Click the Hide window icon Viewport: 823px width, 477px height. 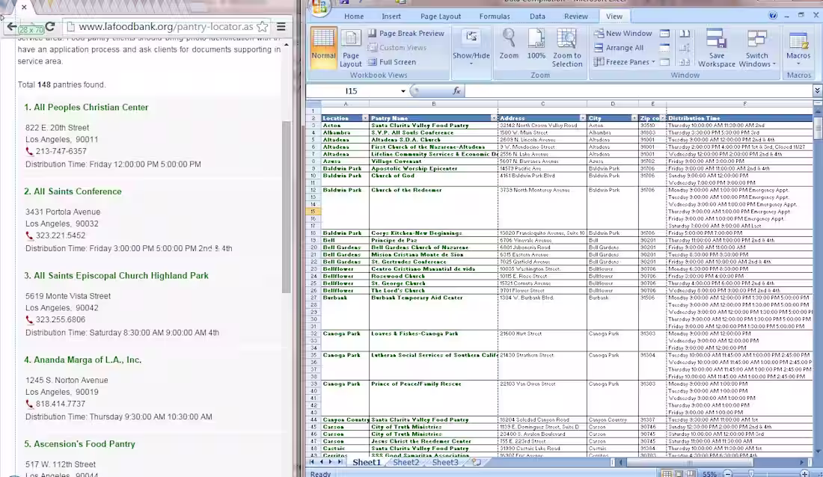pos(664,48)
